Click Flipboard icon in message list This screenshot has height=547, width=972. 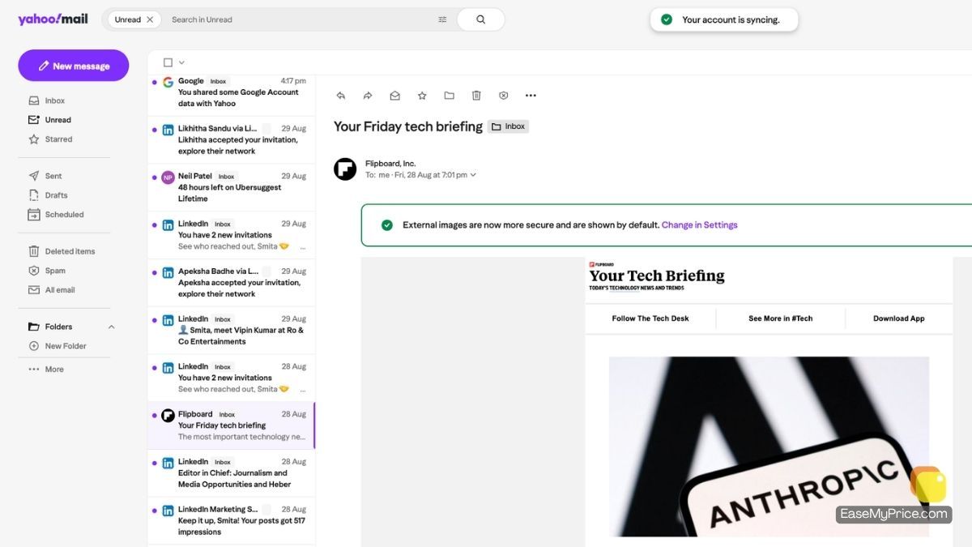168,416
